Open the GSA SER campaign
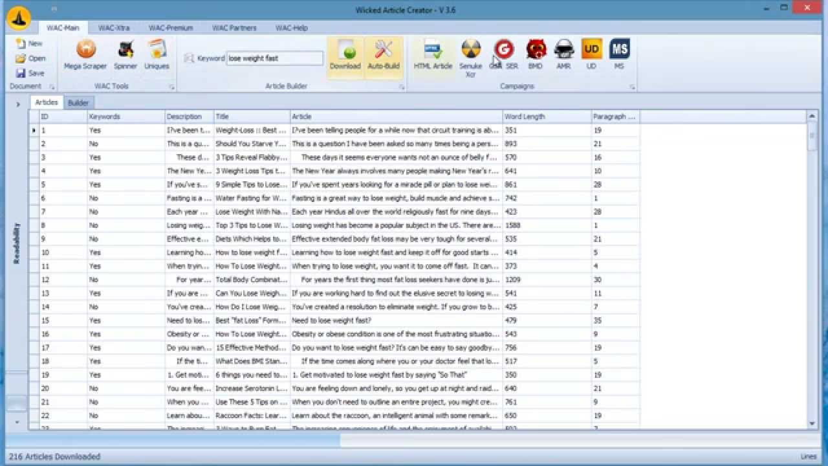The height and width of the screenshot is (466, 828). [x=504, y=55]
